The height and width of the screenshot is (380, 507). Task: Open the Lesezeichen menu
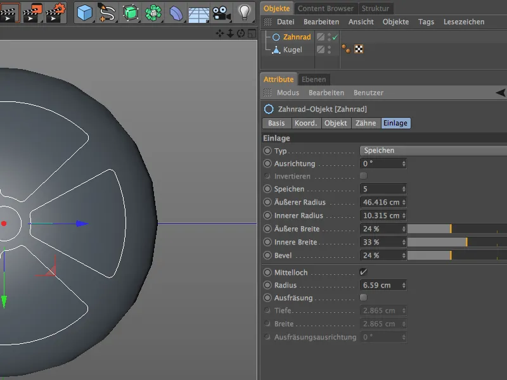pos(464,22)
